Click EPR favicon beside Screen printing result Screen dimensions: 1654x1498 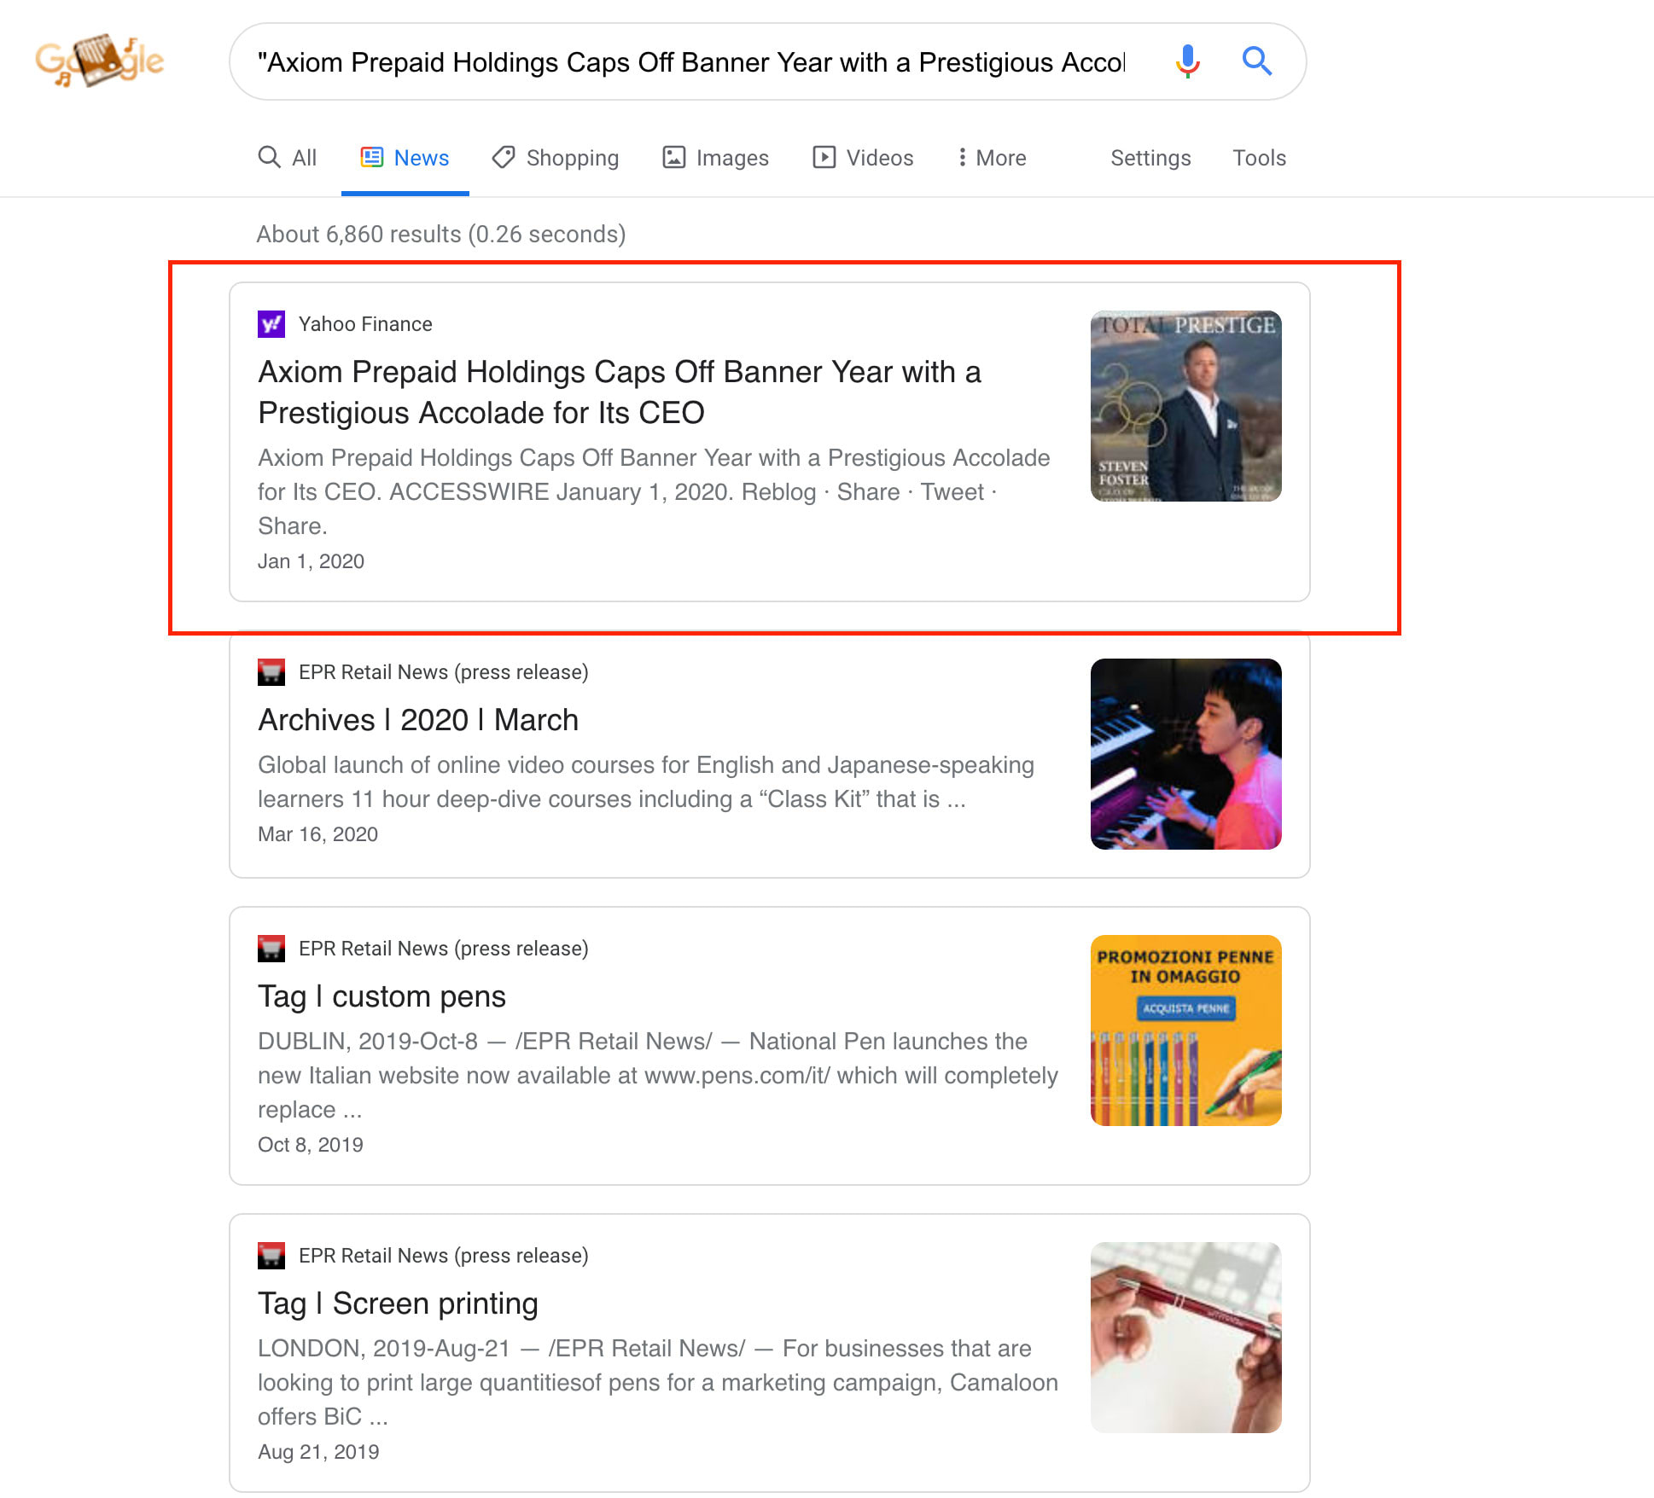[x=271, y=1256]
